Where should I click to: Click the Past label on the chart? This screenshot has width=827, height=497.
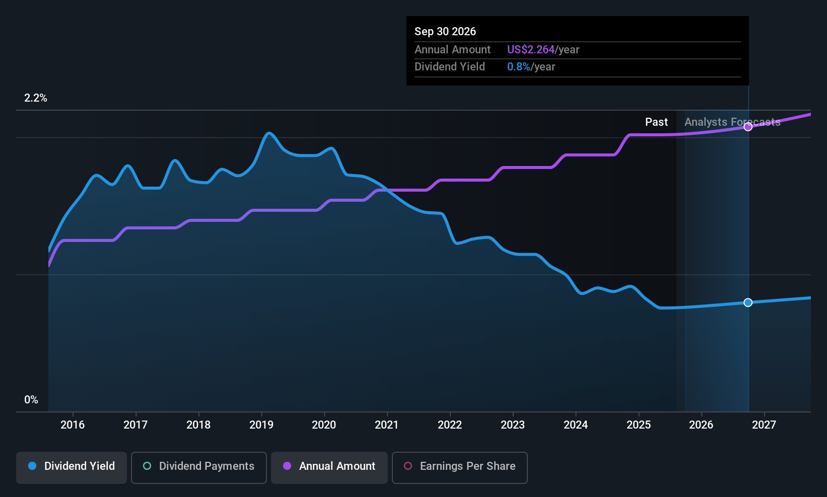[656, 122]
